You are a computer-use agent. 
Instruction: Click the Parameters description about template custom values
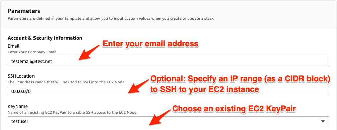(111, 18)
